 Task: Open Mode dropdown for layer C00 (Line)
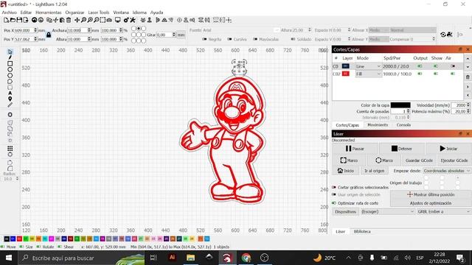click(369, 66)
